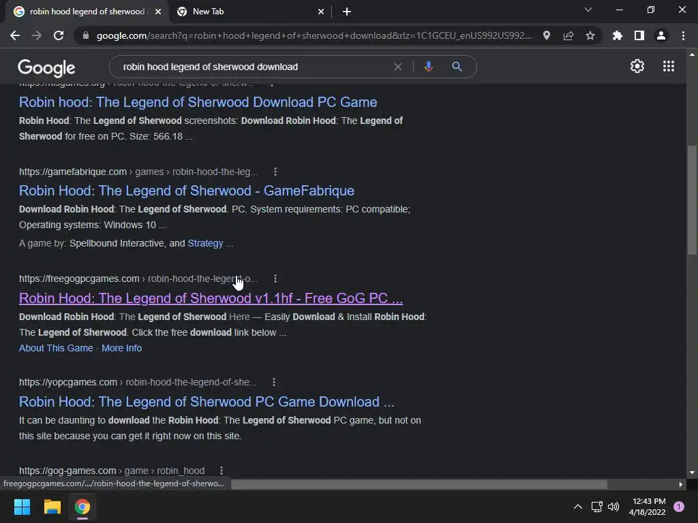Go back to previous page

pos(15,35)
